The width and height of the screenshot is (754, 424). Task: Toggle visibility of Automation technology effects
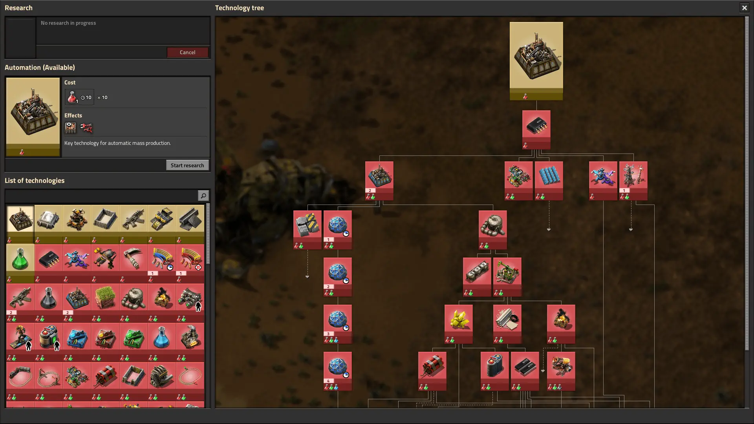[x=73, y=115]
